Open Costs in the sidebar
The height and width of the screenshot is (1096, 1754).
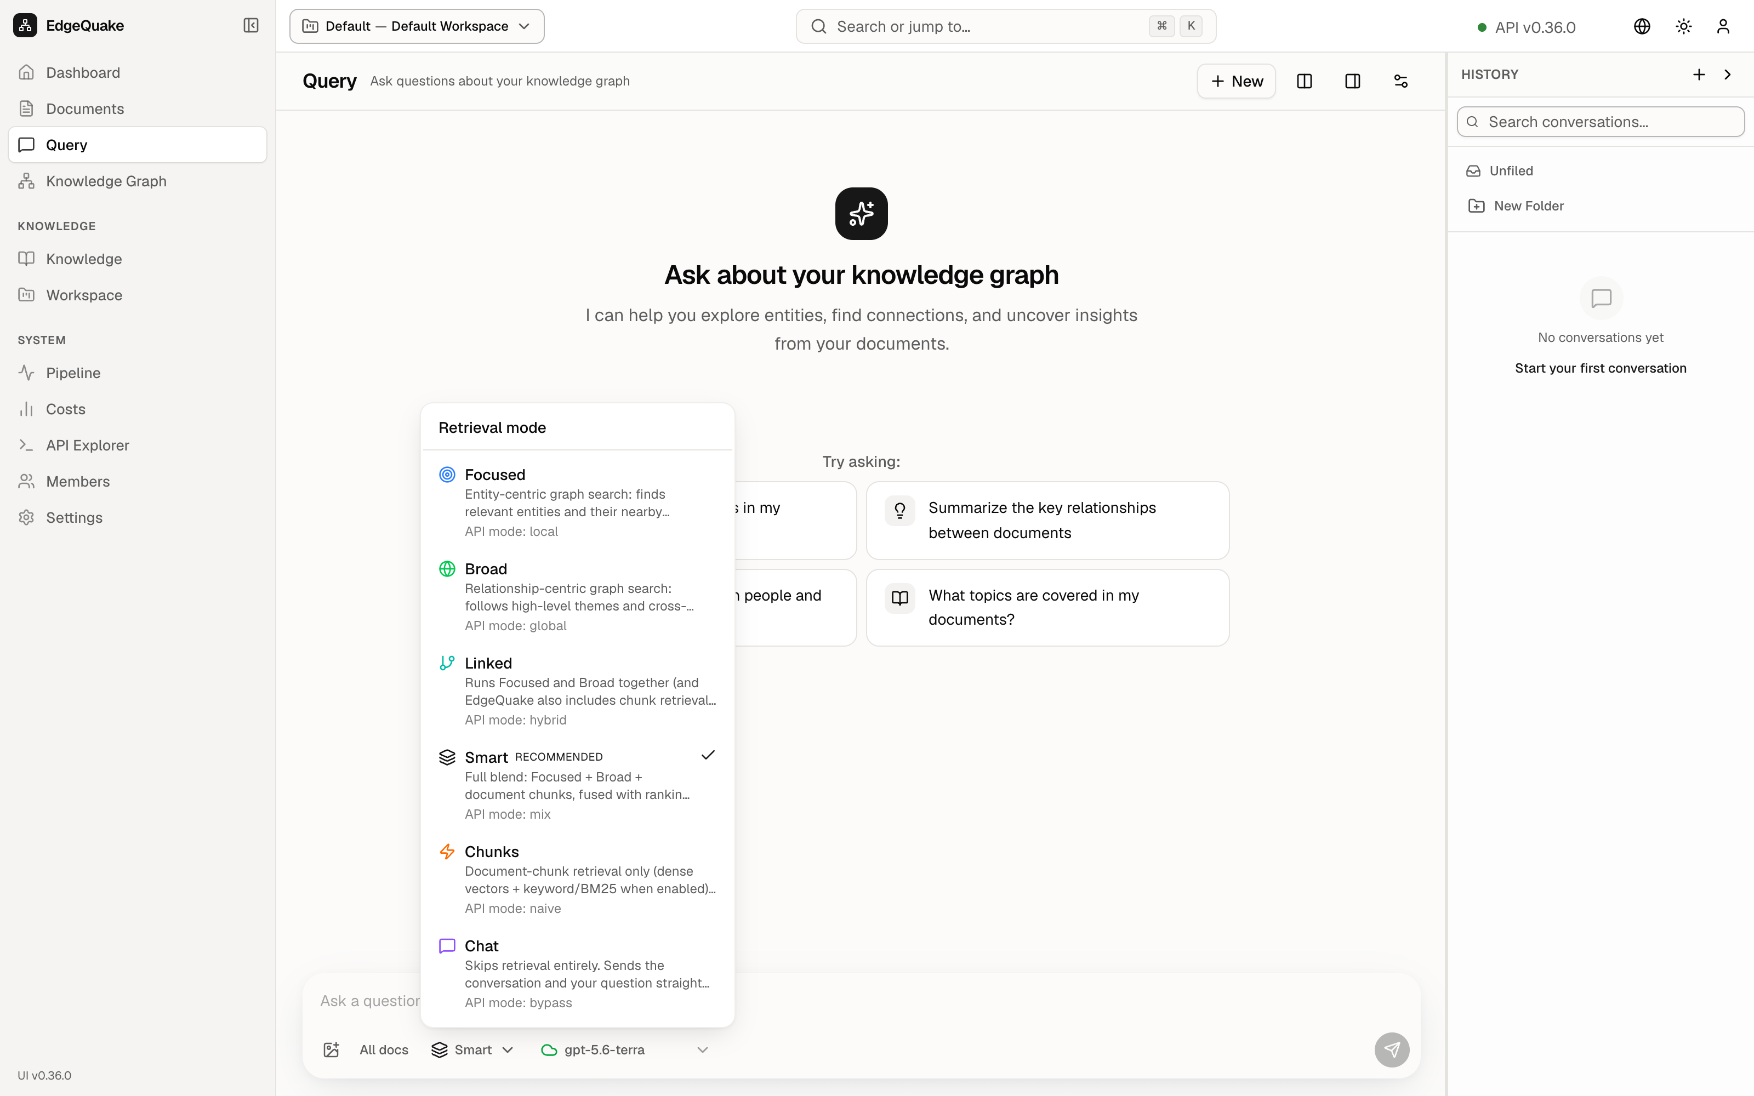(137, 409)
